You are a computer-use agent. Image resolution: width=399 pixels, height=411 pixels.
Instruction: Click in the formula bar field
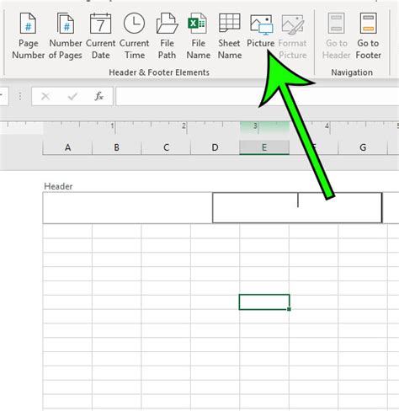pos(258,96)
